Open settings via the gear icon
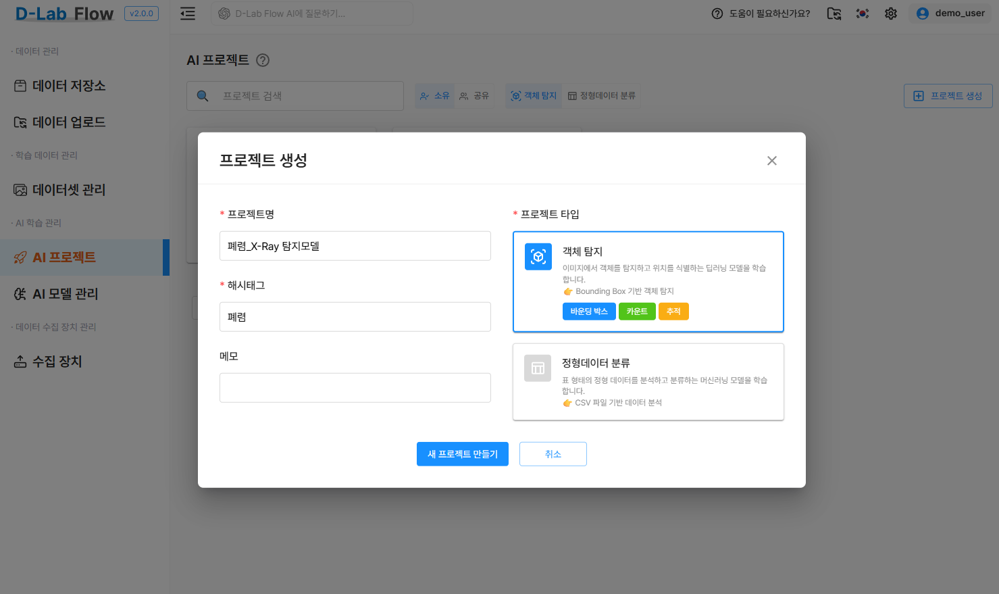This screenshot has width=999, height=594. coord(890,13)
